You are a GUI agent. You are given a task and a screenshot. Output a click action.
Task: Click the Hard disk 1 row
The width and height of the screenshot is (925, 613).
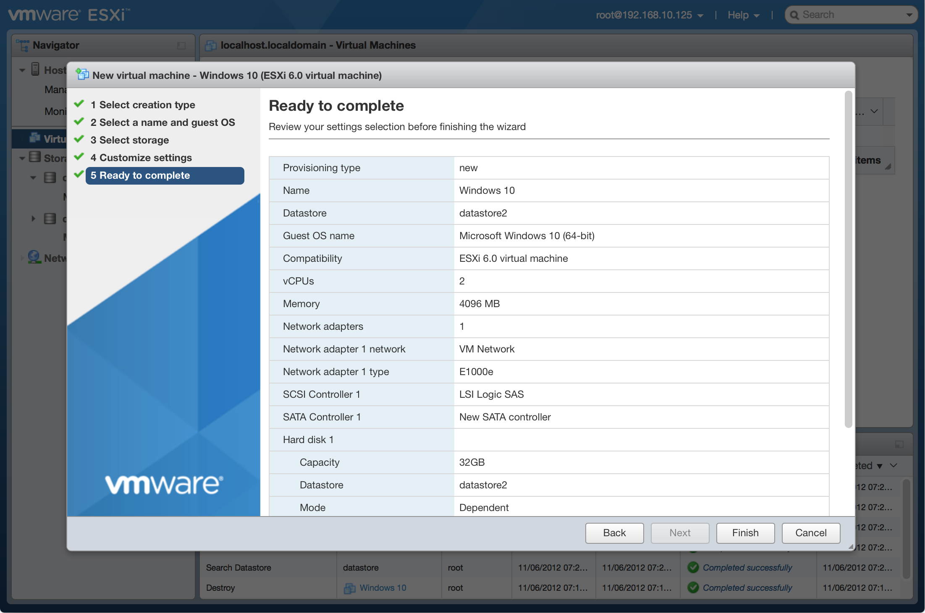tap(549, 440)
